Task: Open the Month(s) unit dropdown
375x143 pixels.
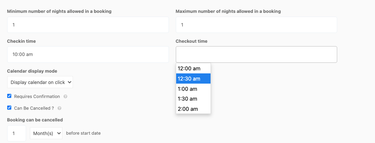Action: point(46,133)
